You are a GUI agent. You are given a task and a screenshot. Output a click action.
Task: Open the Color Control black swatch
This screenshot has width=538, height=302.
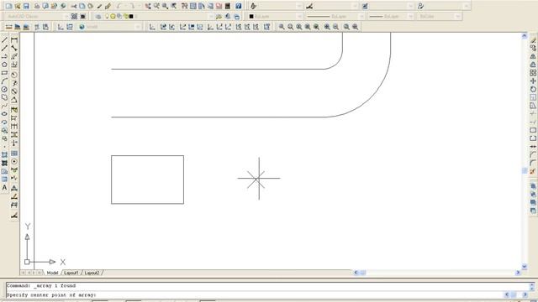point(251,16)
